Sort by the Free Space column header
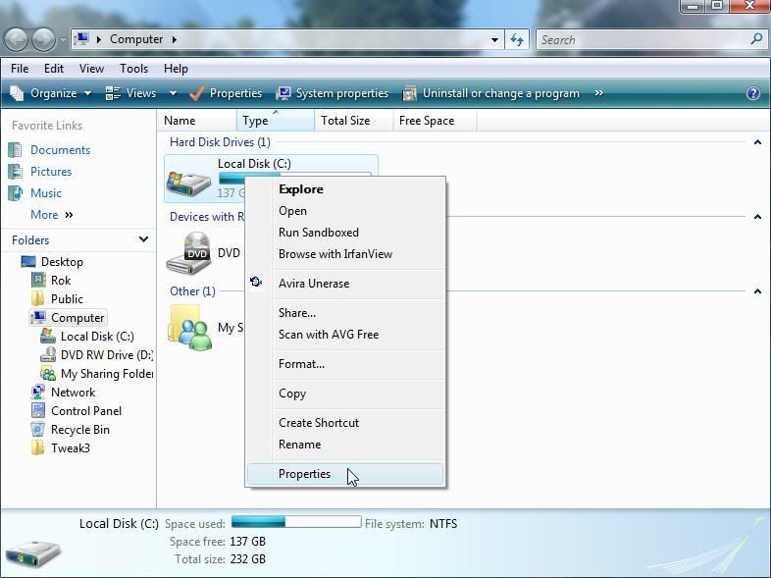 (435, 121)
